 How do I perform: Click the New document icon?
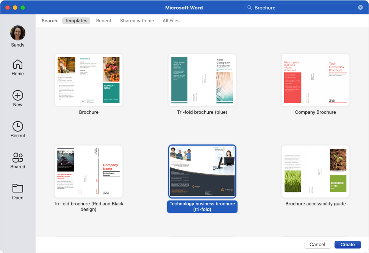[17, 95]
